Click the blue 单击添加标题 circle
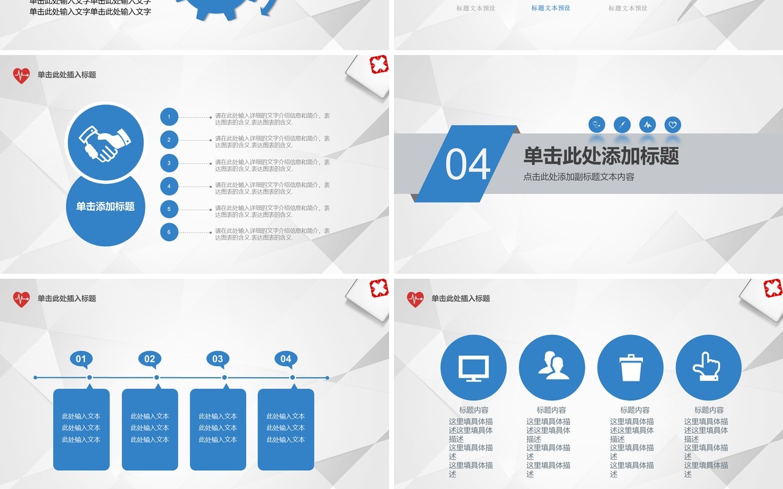 point(105,207)
